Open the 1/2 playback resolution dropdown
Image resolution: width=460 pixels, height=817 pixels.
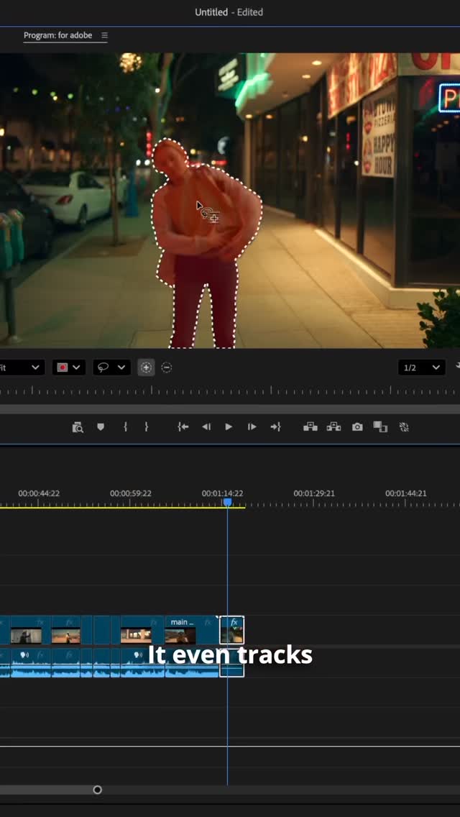coord(421,368)
